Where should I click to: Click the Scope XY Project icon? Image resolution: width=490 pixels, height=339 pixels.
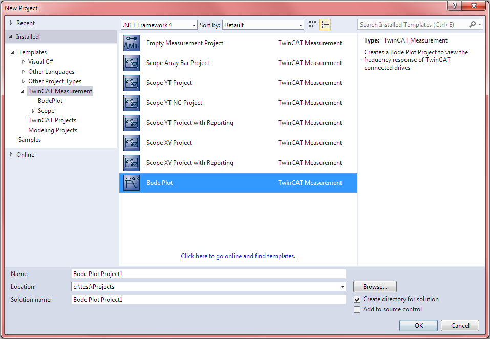pyautogui.click(x=132, y=143)
